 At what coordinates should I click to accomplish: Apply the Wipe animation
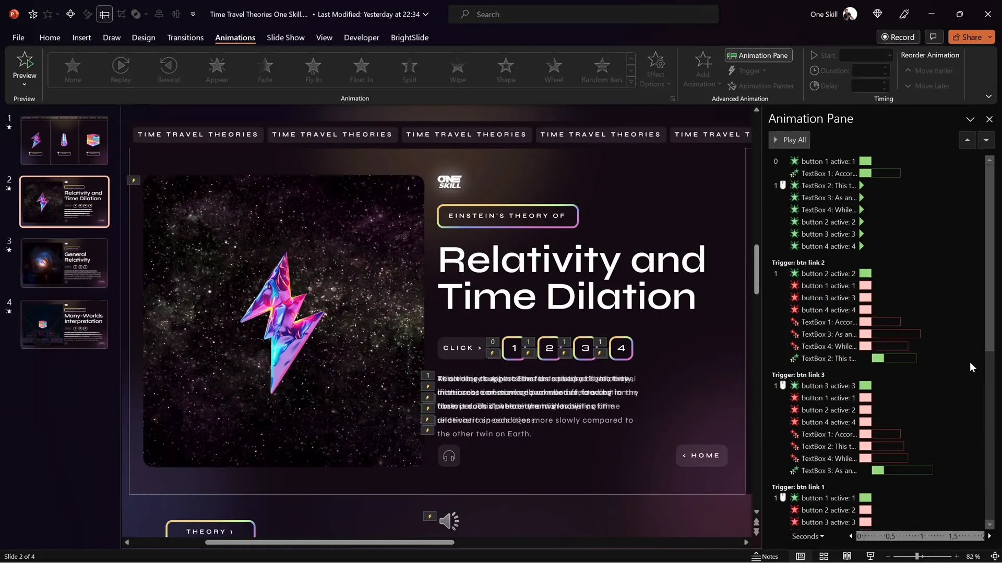click(457, 69)
